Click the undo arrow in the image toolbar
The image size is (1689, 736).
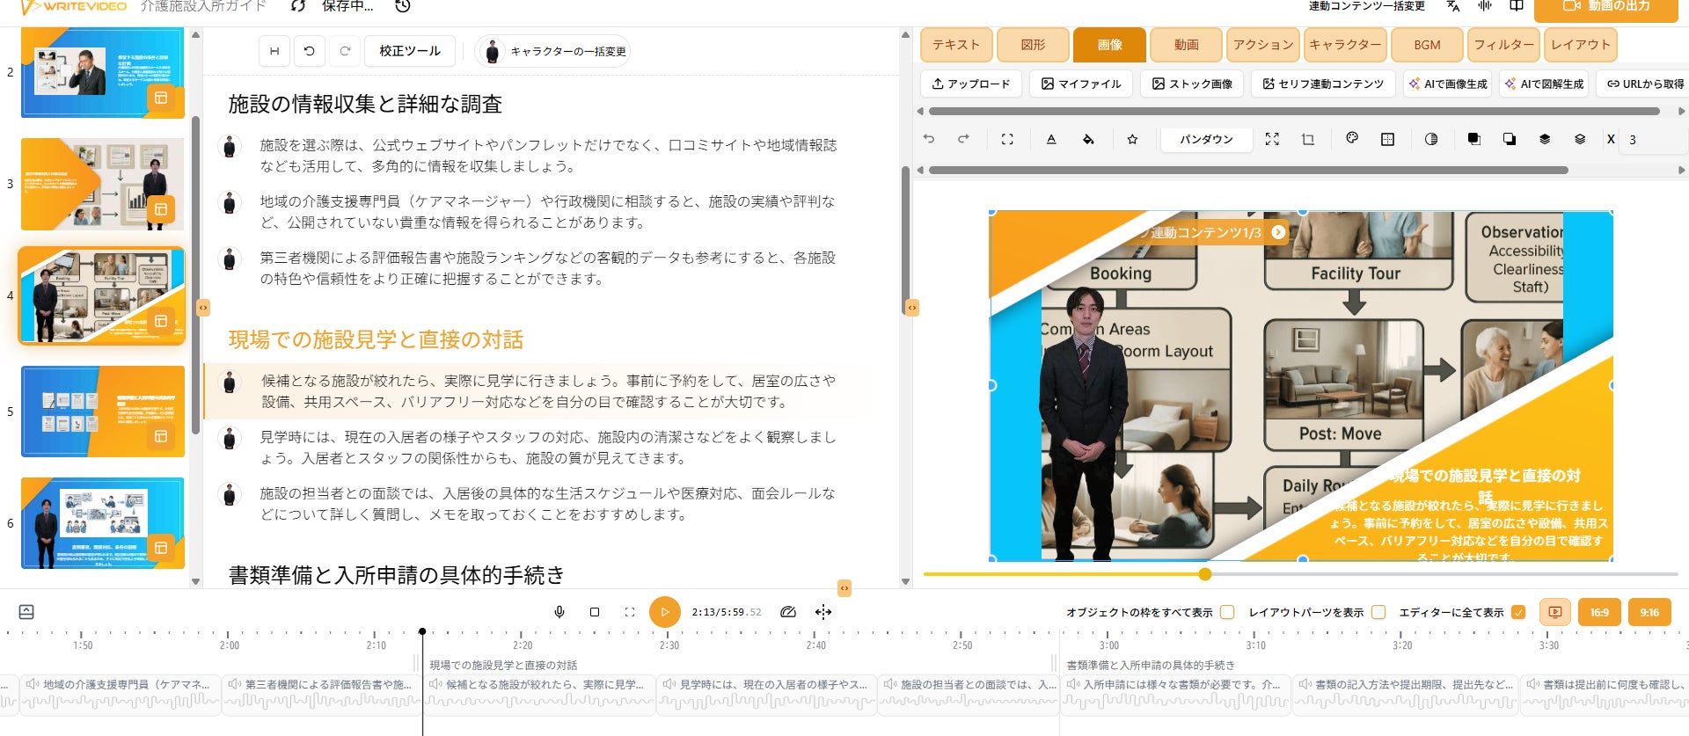(929, 139)
